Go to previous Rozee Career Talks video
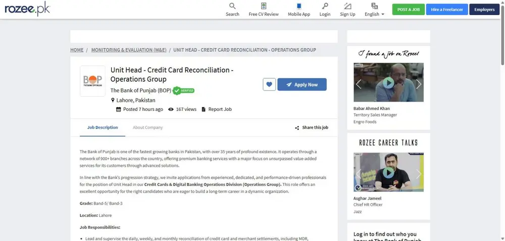505x241 pixels. coord(359,174)
